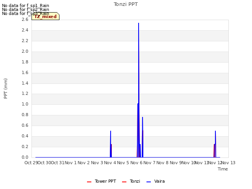This screenshot has height=189, width=252.
Task: Click the tallest blue peak near 2.5 mm
Action: (x=139, y=24)
